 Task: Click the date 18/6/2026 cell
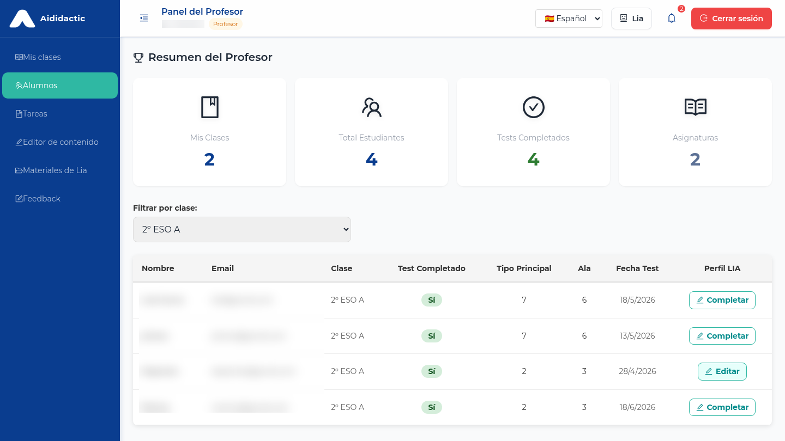(637, 407)
